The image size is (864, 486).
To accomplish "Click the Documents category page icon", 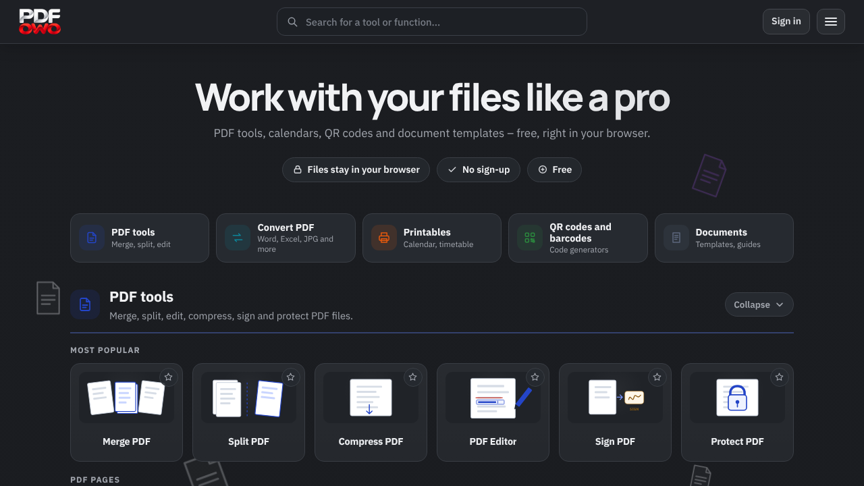I will pos(676,238).
